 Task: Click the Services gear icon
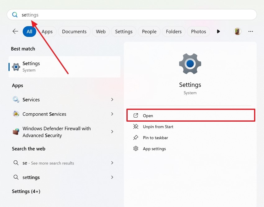pos(16,100)
